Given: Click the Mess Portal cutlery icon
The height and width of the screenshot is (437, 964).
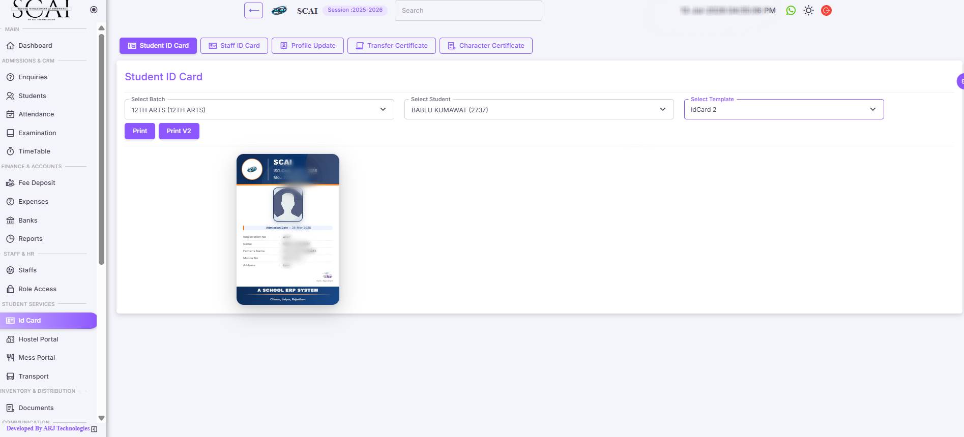Looking at the screenshot, I should click(x=10, y=358).
